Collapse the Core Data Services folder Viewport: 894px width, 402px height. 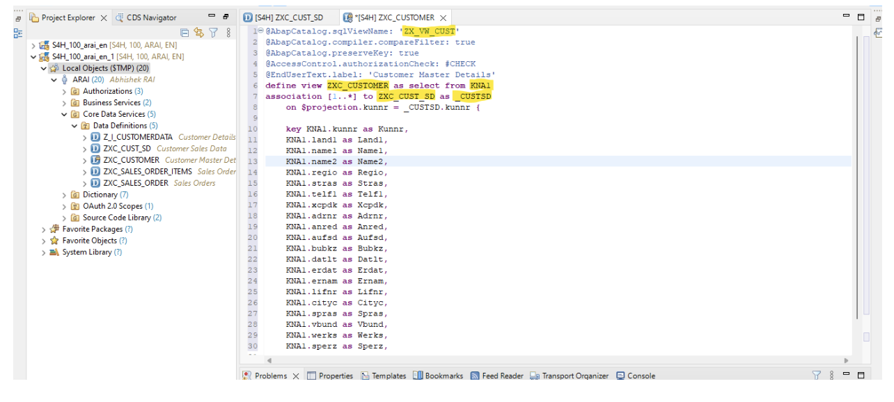(x=64, y=114)
